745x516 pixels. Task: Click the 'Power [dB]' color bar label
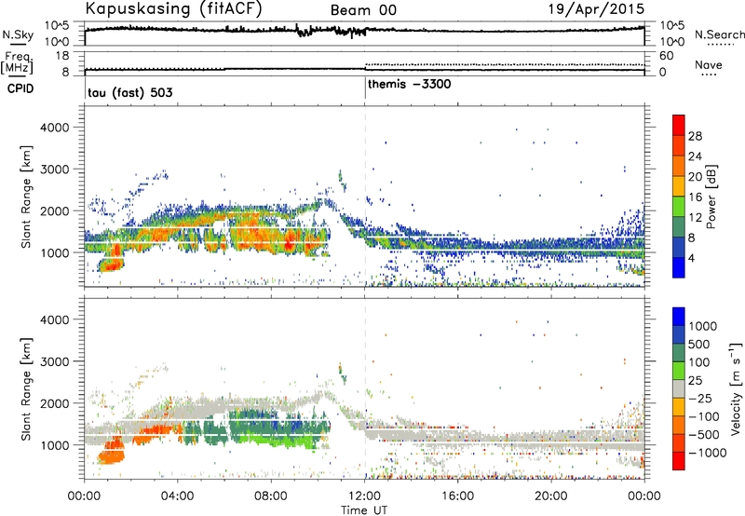(x=711, y=197)
